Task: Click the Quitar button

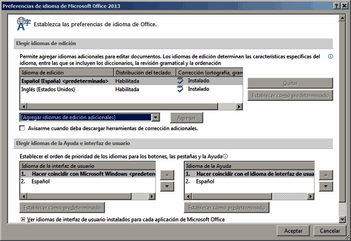Action: click(x=290, y=83)
